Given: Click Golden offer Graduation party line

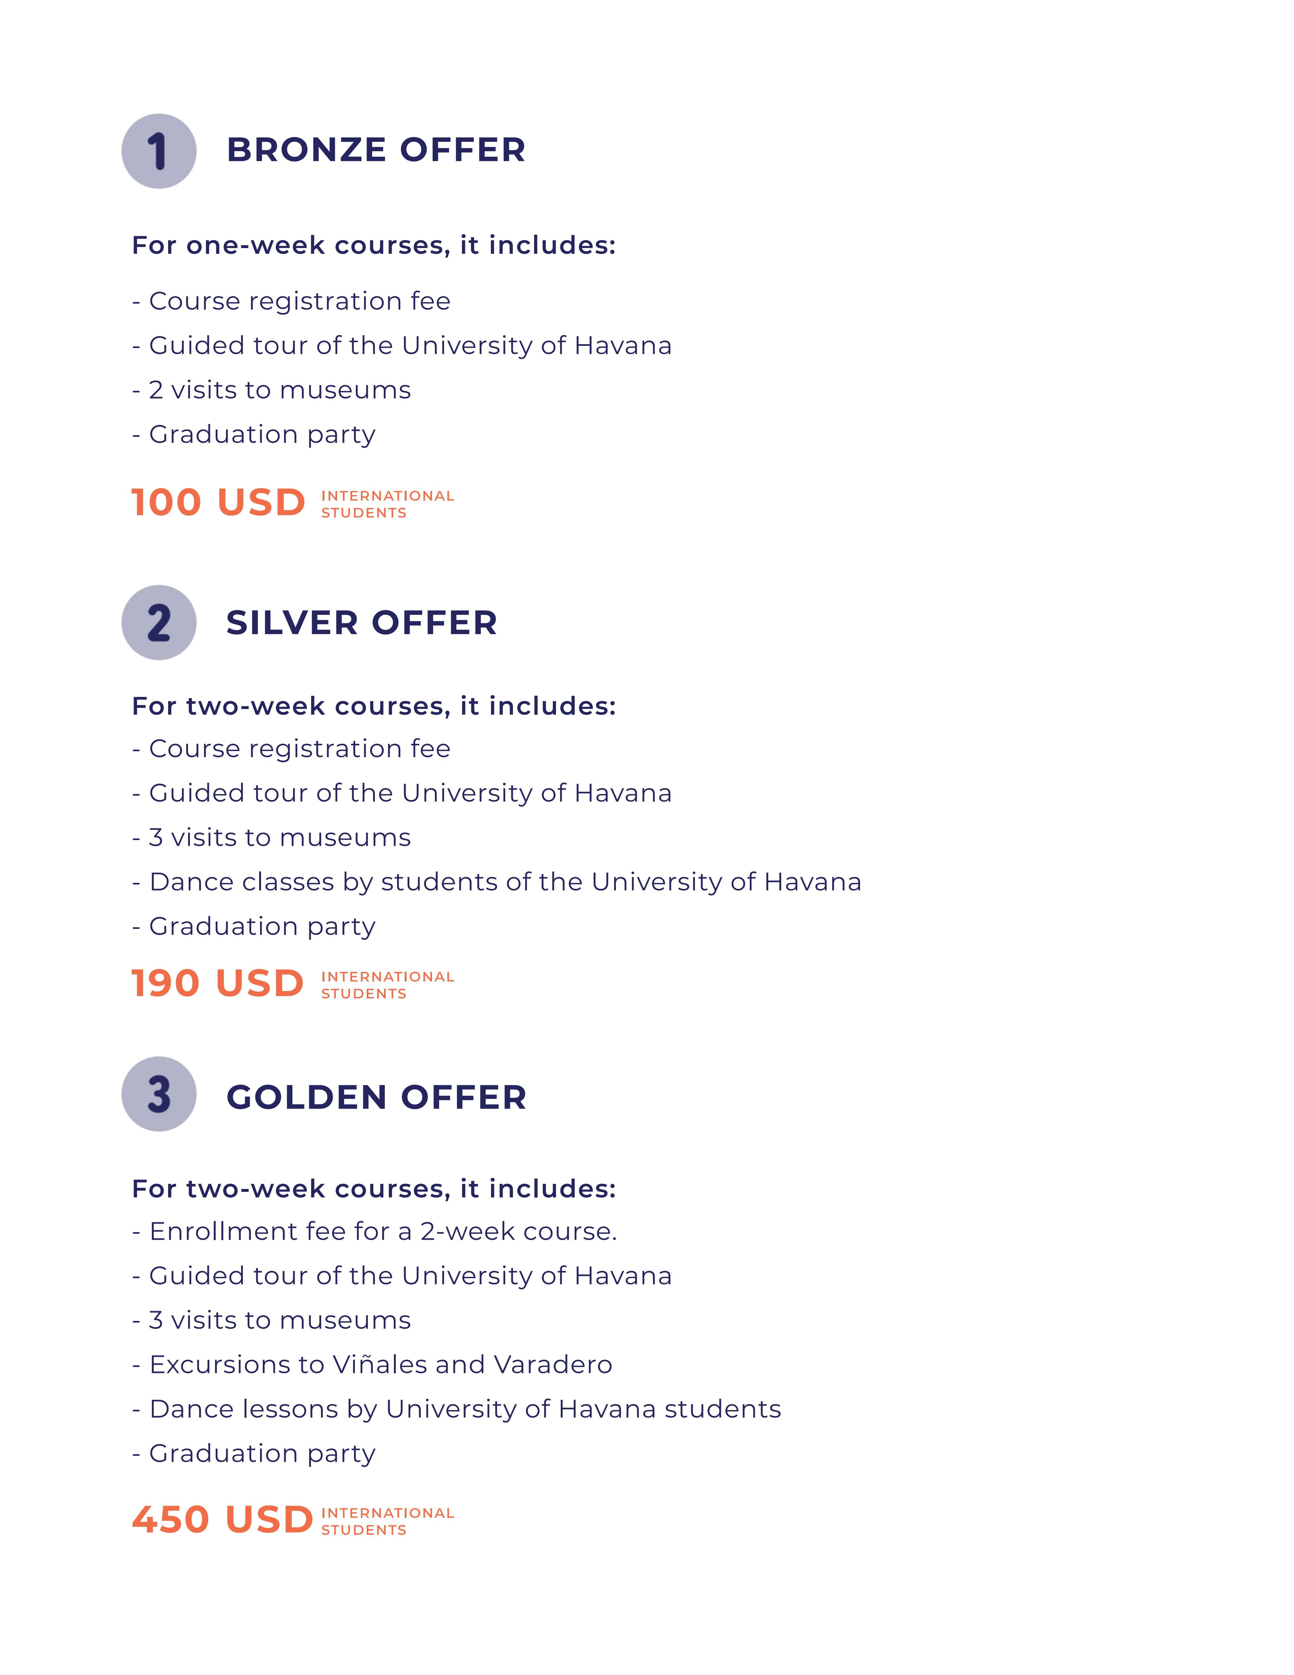Looking at the screenshot, I should [x=254, y=1454].
